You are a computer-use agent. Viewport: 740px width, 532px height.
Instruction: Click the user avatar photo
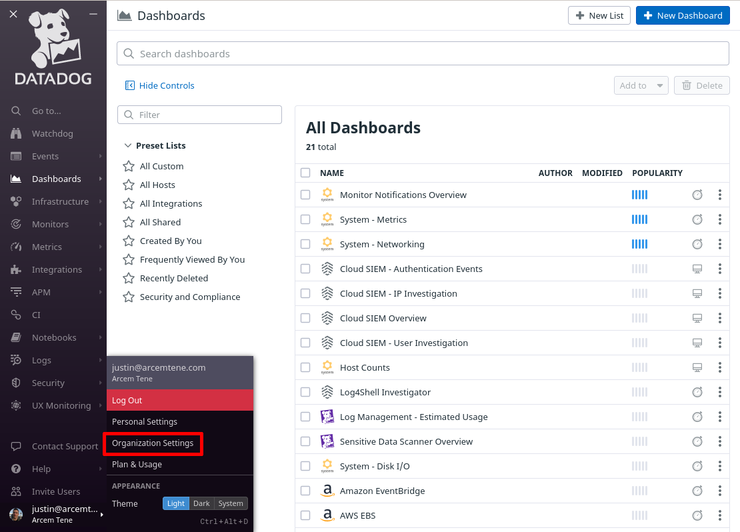pyautogui.click(x=16, y=514)
